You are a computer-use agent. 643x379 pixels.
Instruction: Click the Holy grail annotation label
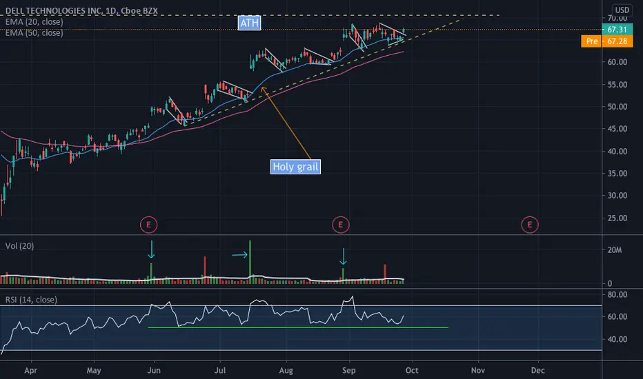click(x=295, y=167)
